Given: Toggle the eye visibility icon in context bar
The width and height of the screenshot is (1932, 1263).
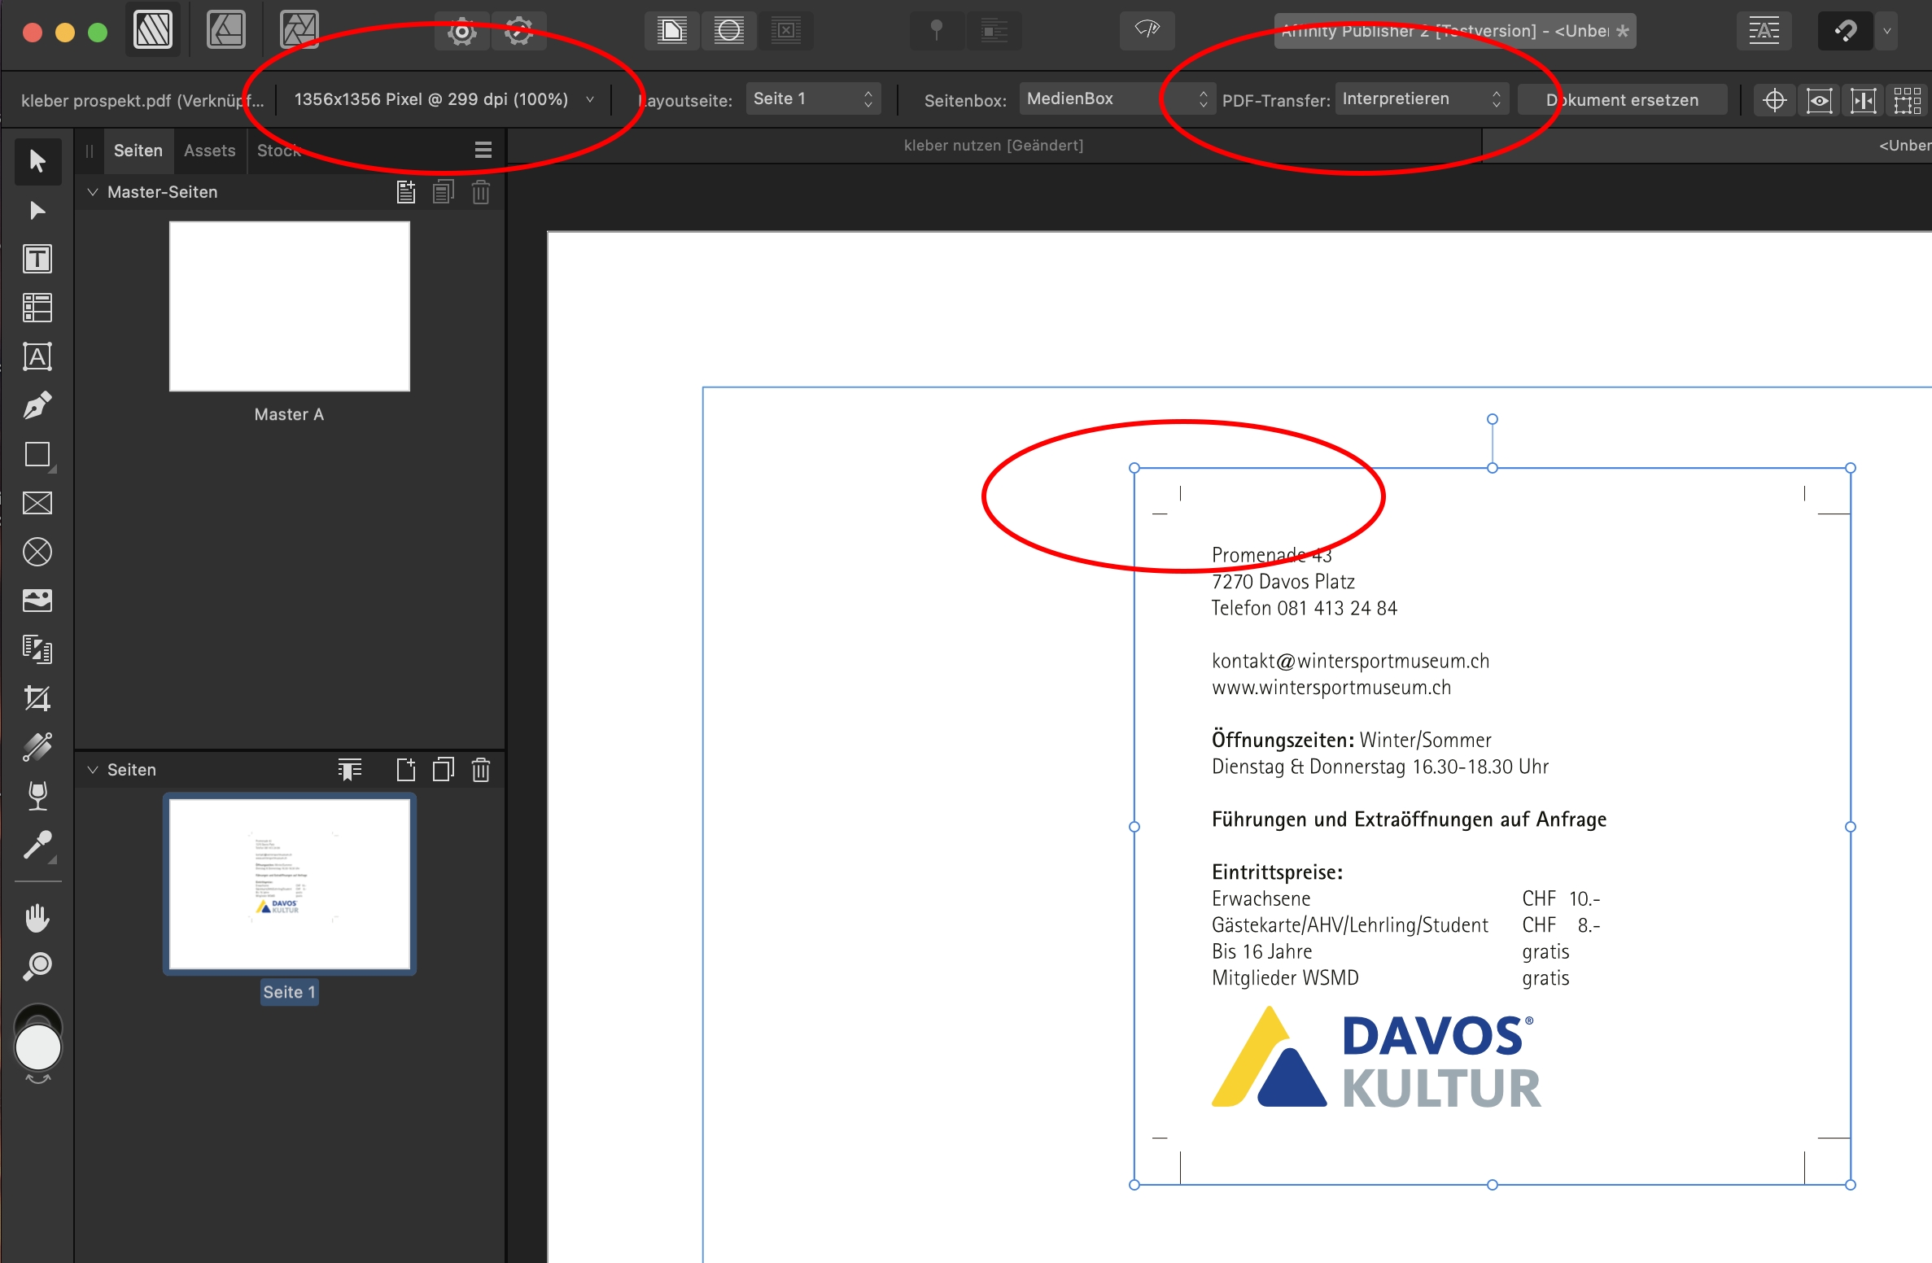Looking at the screenshot, I should [1819, 100].
